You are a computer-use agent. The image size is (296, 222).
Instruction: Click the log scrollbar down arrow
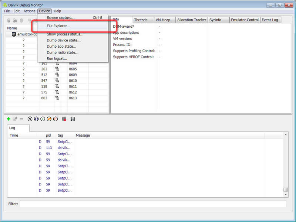coord(286,194)
